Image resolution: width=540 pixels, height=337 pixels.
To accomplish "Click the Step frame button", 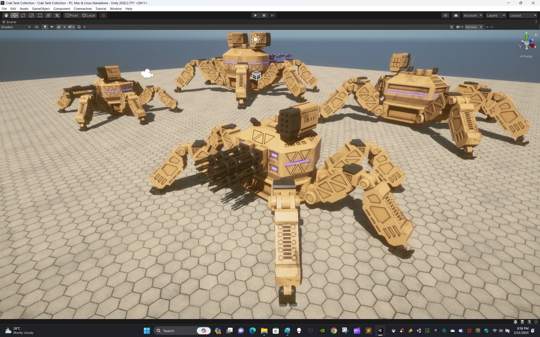I will (x=272, y=15).
